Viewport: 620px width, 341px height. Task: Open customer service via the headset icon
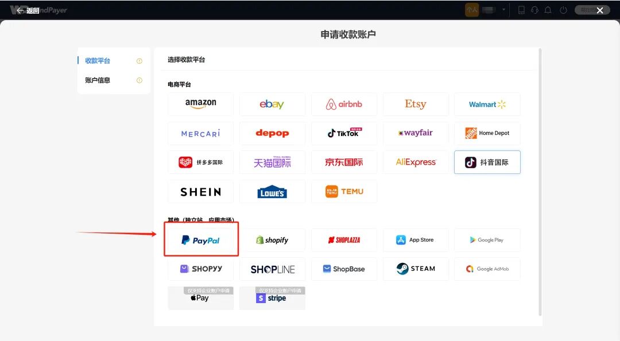click(534, 10)
